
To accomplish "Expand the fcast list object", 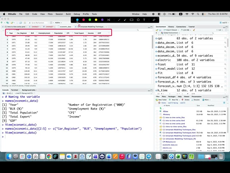I will pos(156,65).
